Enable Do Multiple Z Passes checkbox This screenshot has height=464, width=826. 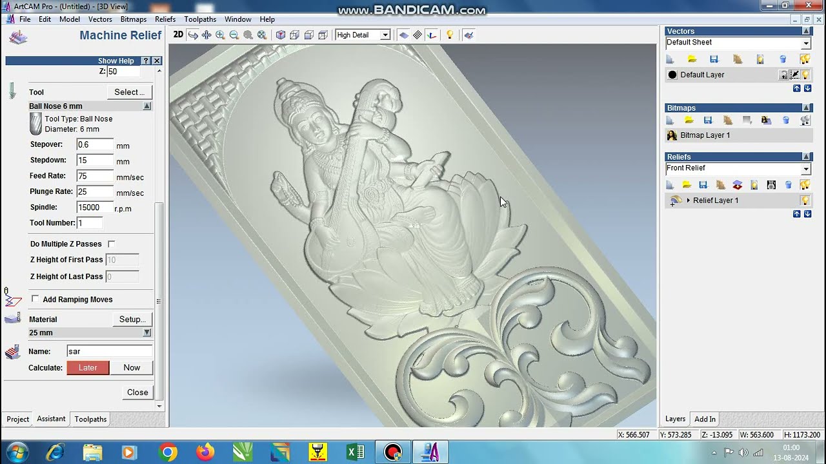tap(111, 244)
